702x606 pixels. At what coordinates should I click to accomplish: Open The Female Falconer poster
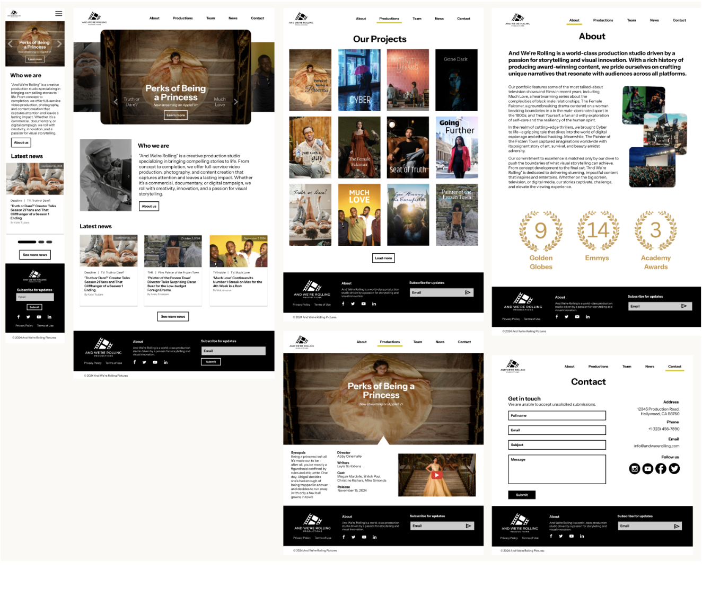[359, 147]
